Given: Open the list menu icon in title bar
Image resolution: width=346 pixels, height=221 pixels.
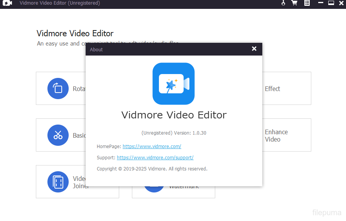Looking at the screenshot, I should (x=307, y=3).
